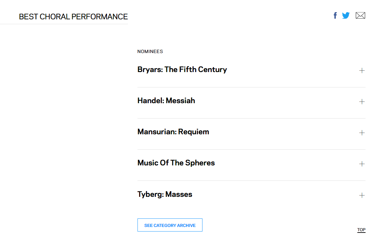Open the Mansurian: Requiem nominee title
Screen dimensions: 379x243
tap(173, 132)
